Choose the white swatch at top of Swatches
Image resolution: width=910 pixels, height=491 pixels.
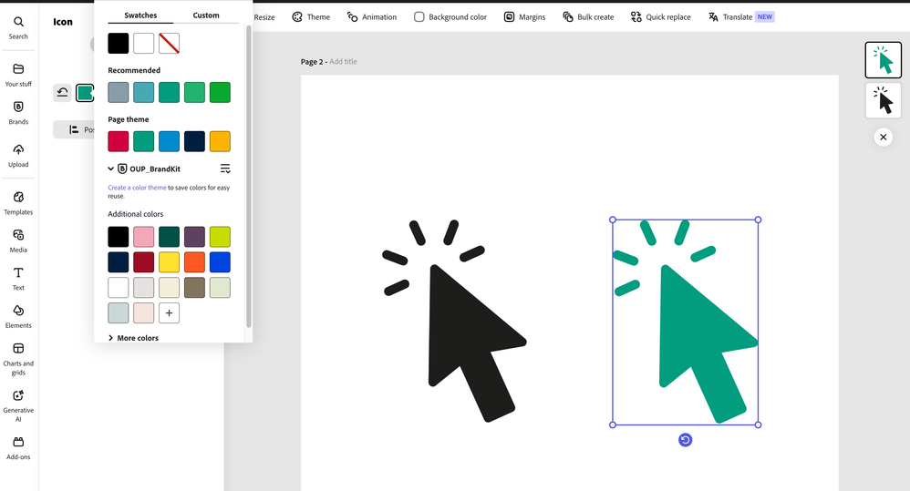(143, 44)
